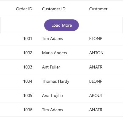Click the Maria Anders cell
The image size is (123, 117).
[x=54, y=53]
